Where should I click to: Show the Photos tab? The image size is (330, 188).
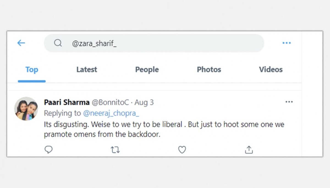pos(209,70)
